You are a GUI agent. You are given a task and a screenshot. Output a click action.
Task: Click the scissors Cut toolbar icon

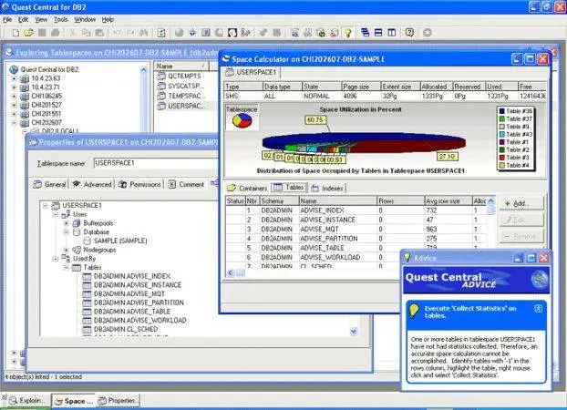click(72, 33)
